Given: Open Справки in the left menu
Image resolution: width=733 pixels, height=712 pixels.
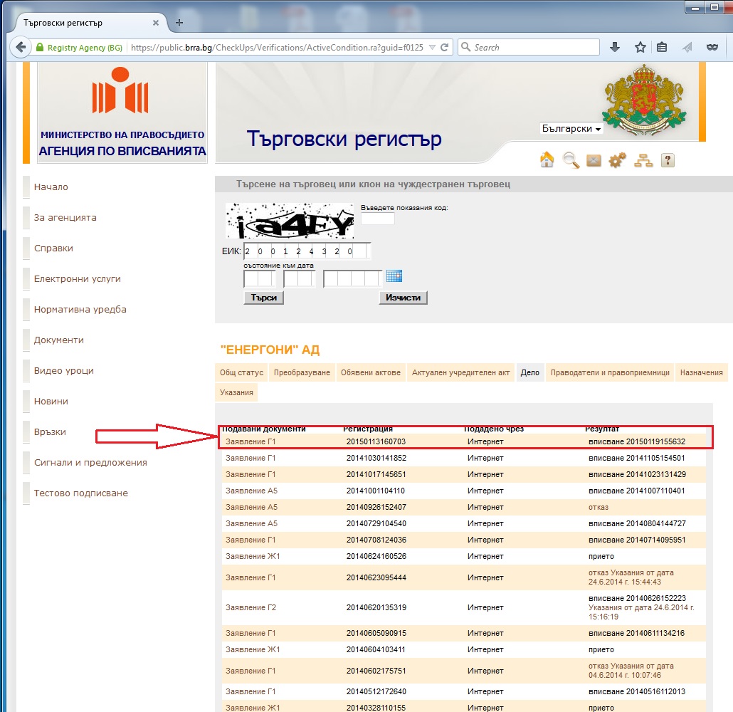Looking at the screenshot, I should tap(53, 248).
